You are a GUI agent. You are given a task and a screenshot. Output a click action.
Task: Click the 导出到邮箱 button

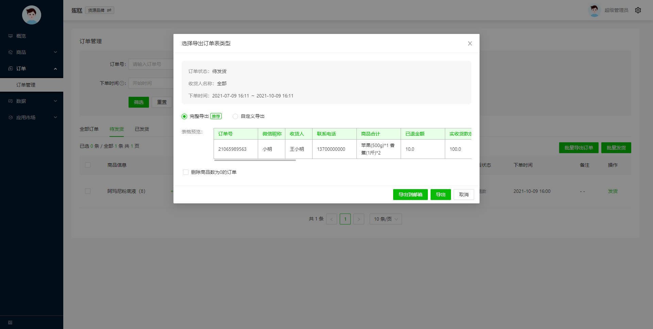click(x=411, y=195)
